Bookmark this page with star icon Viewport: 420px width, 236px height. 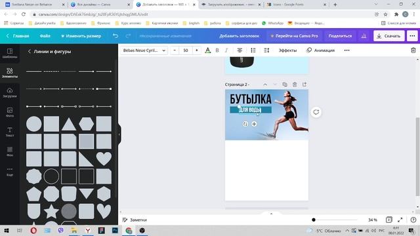pyautogui.click(x=385, y=14)
